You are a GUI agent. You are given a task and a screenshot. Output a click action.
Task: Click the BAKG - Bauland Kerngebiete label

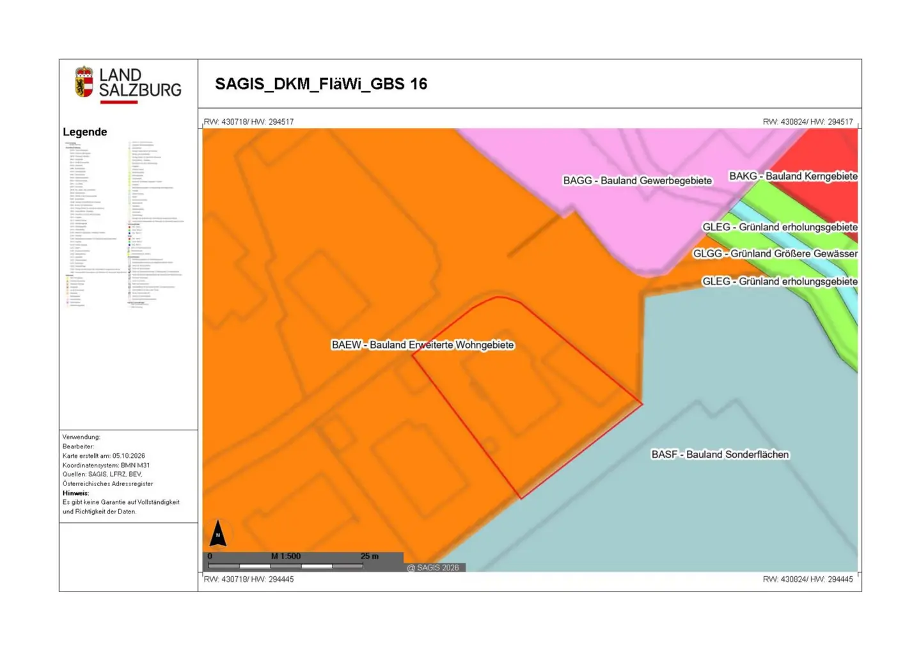[793, 176]
